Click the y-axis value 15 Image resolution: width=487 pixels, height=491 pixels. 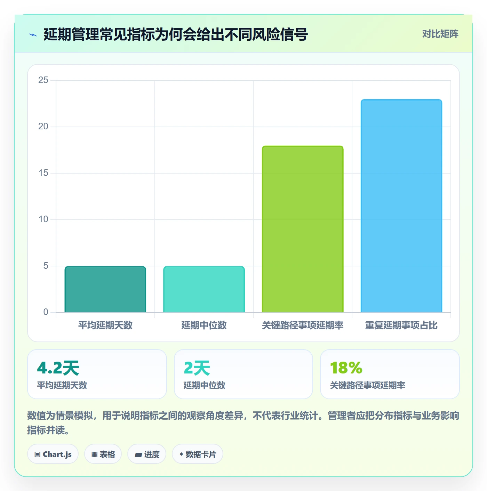click(43, 173)
